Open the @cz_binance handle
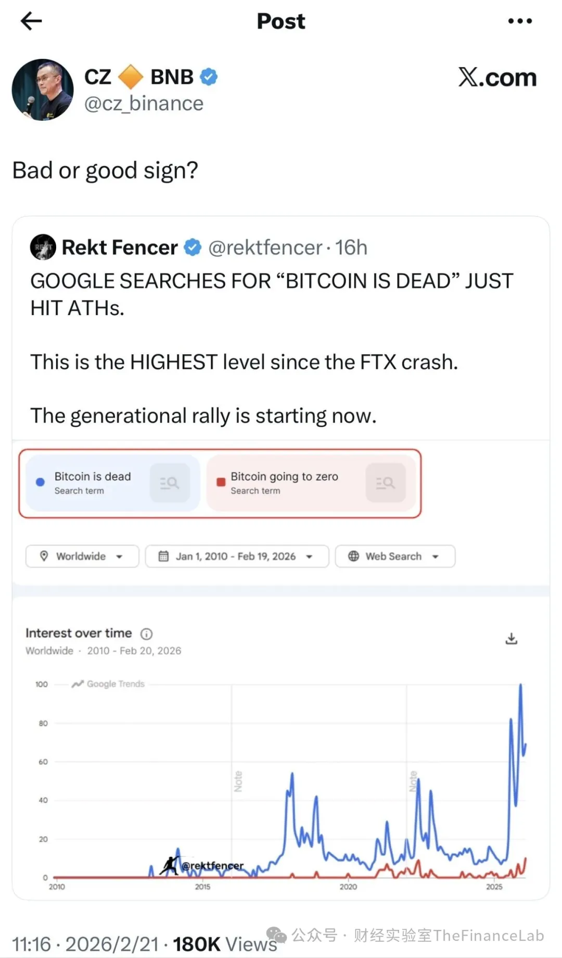This screenshot has width=562, height=958. click(144, 104)
